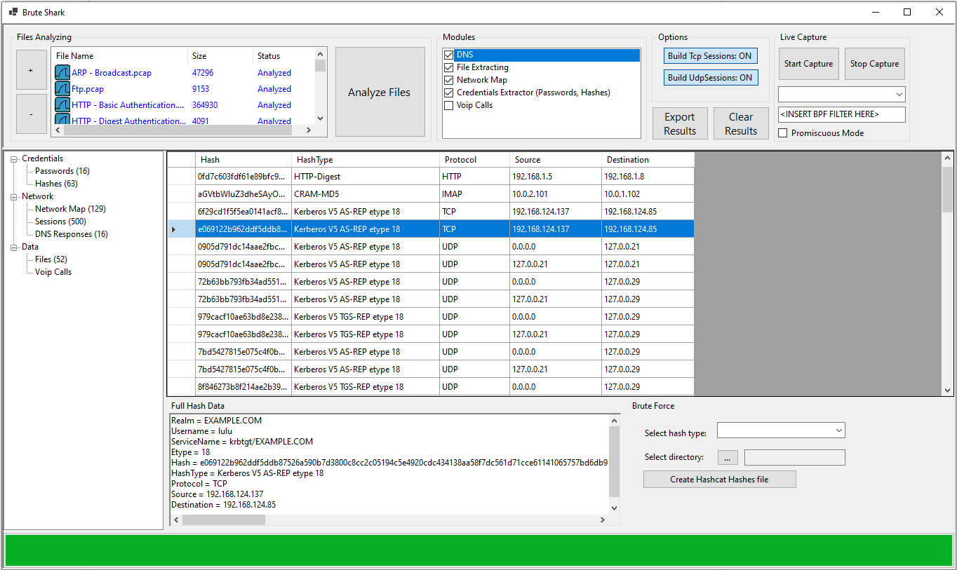Click the Analyze Files button
This screenshot has width=957, height=570.
(x=380, y=92)
